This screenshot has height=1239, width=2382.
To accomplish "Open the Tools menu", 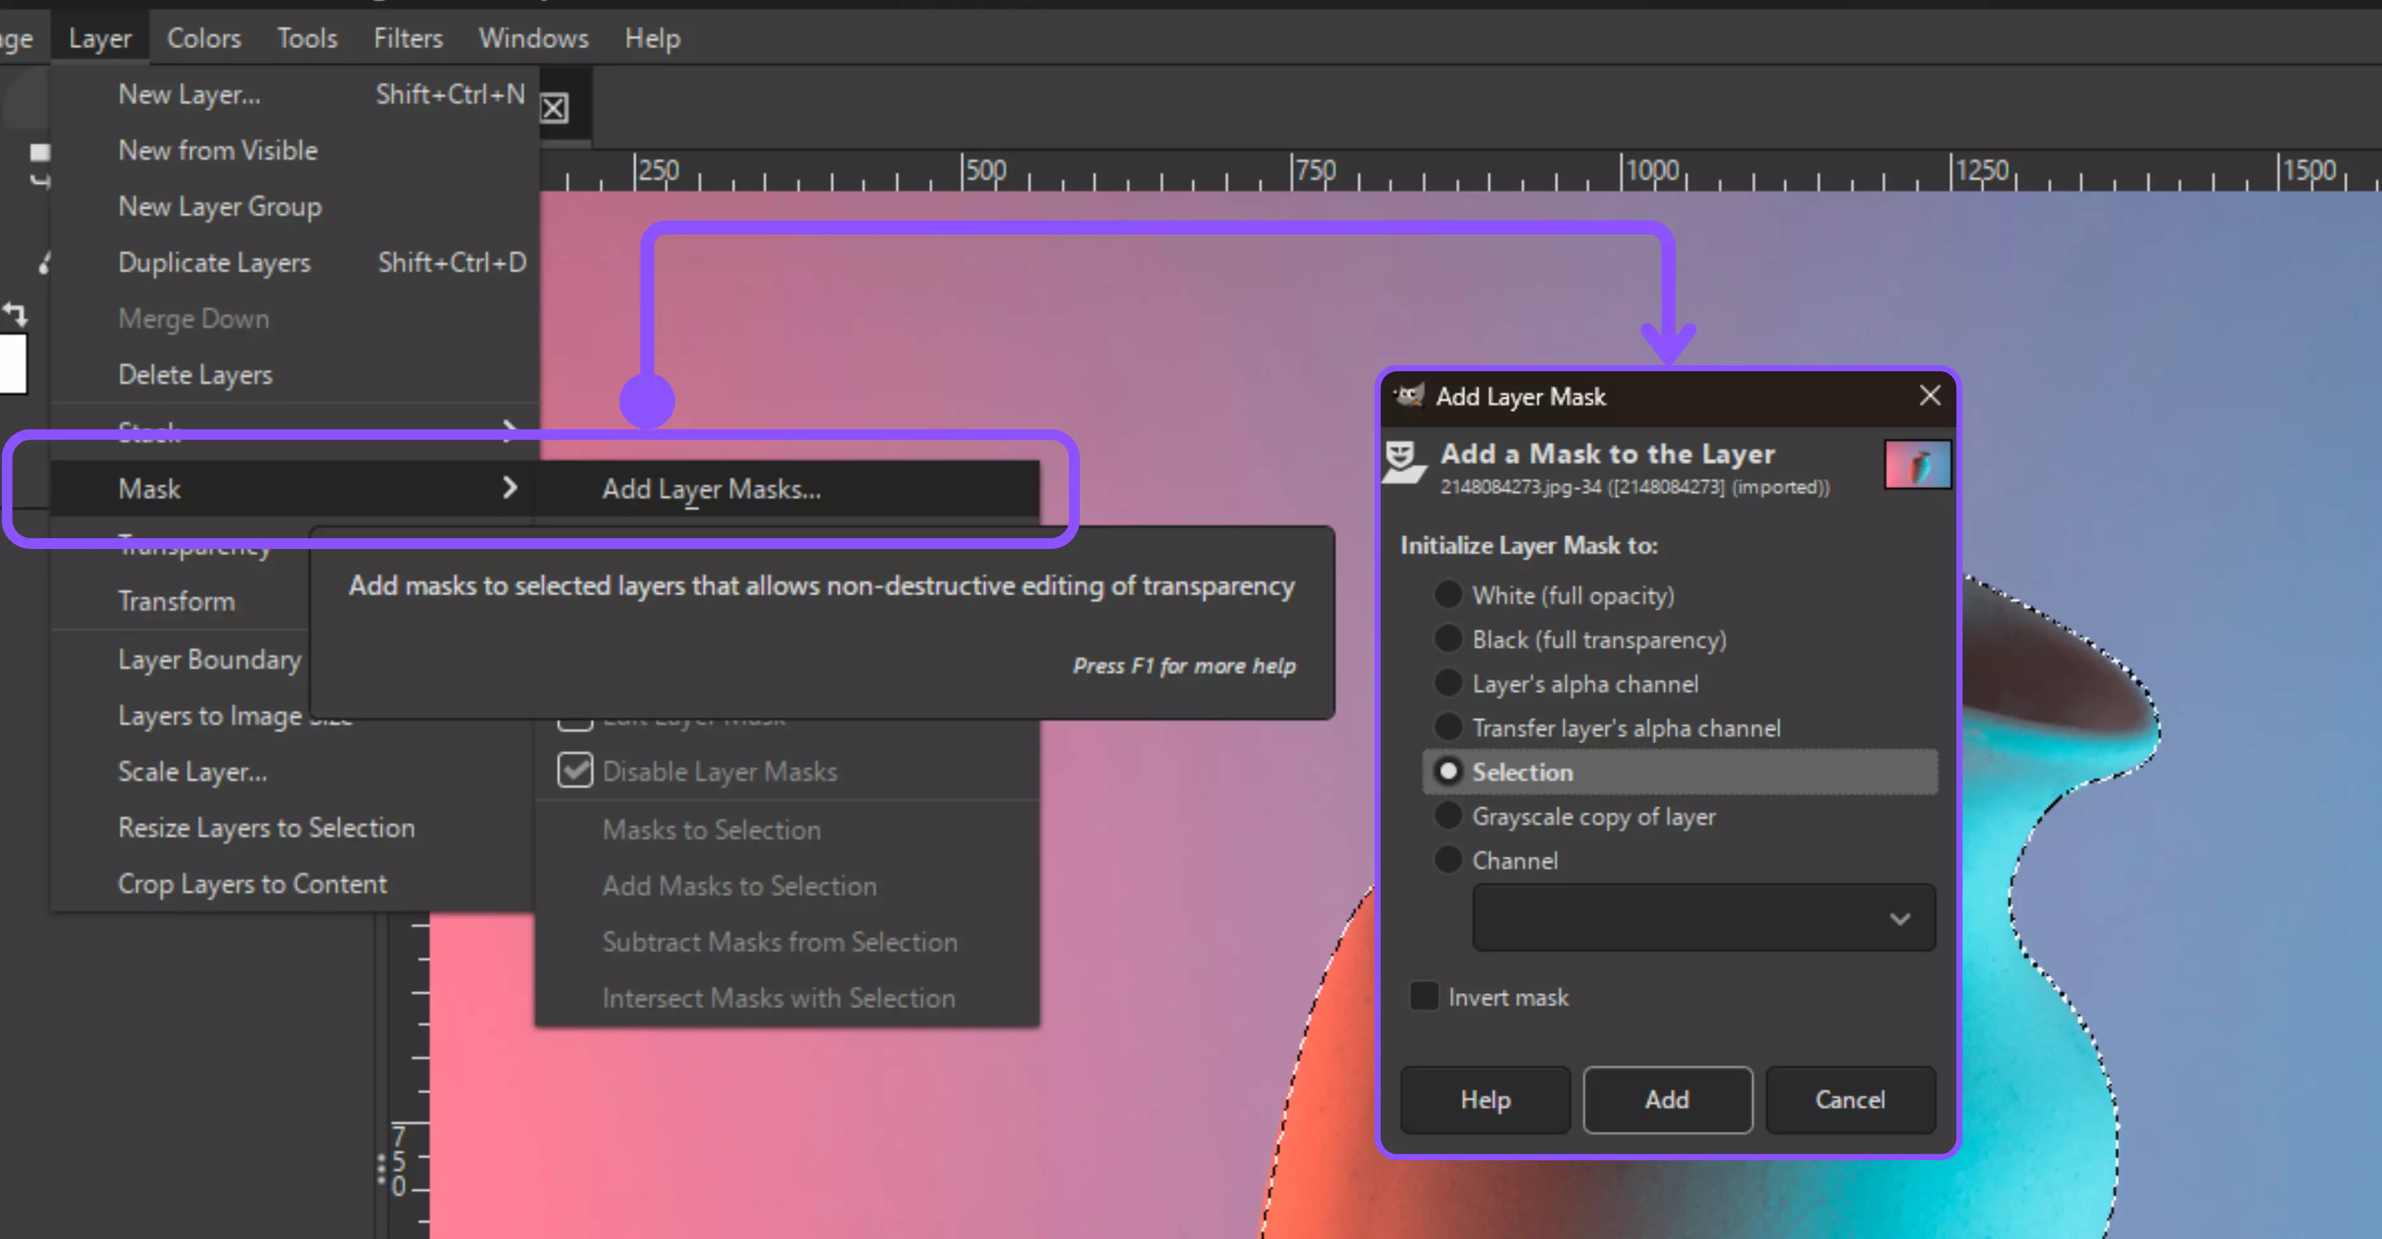I will point(307,38).
